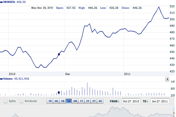The width and height of the screenshot is (176, 117).
Task: Click the 520 price axis label
Action: point(172,6)
